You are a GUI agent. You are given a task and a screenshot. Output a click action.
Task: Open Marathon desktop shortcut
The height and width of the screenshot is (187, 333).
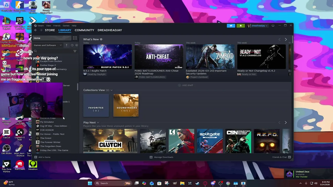(33, 165)
